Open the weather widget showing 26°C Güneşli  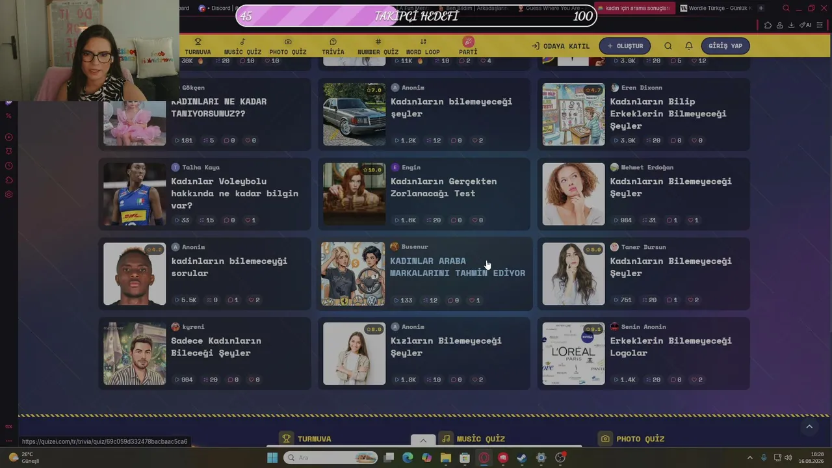24,458
